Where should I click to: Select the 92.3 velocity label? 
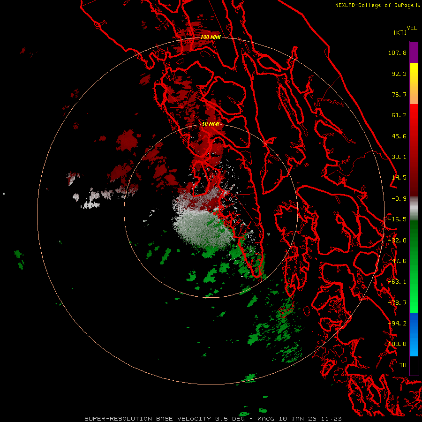(399, 74)
